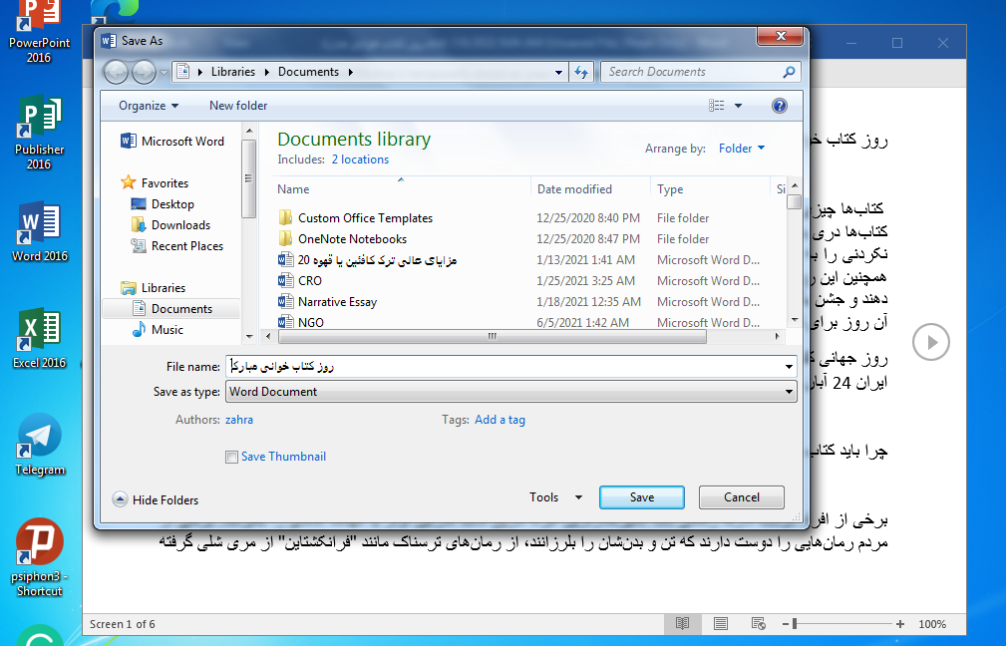Switch to Read Mode view in Word

pos(682,623)
